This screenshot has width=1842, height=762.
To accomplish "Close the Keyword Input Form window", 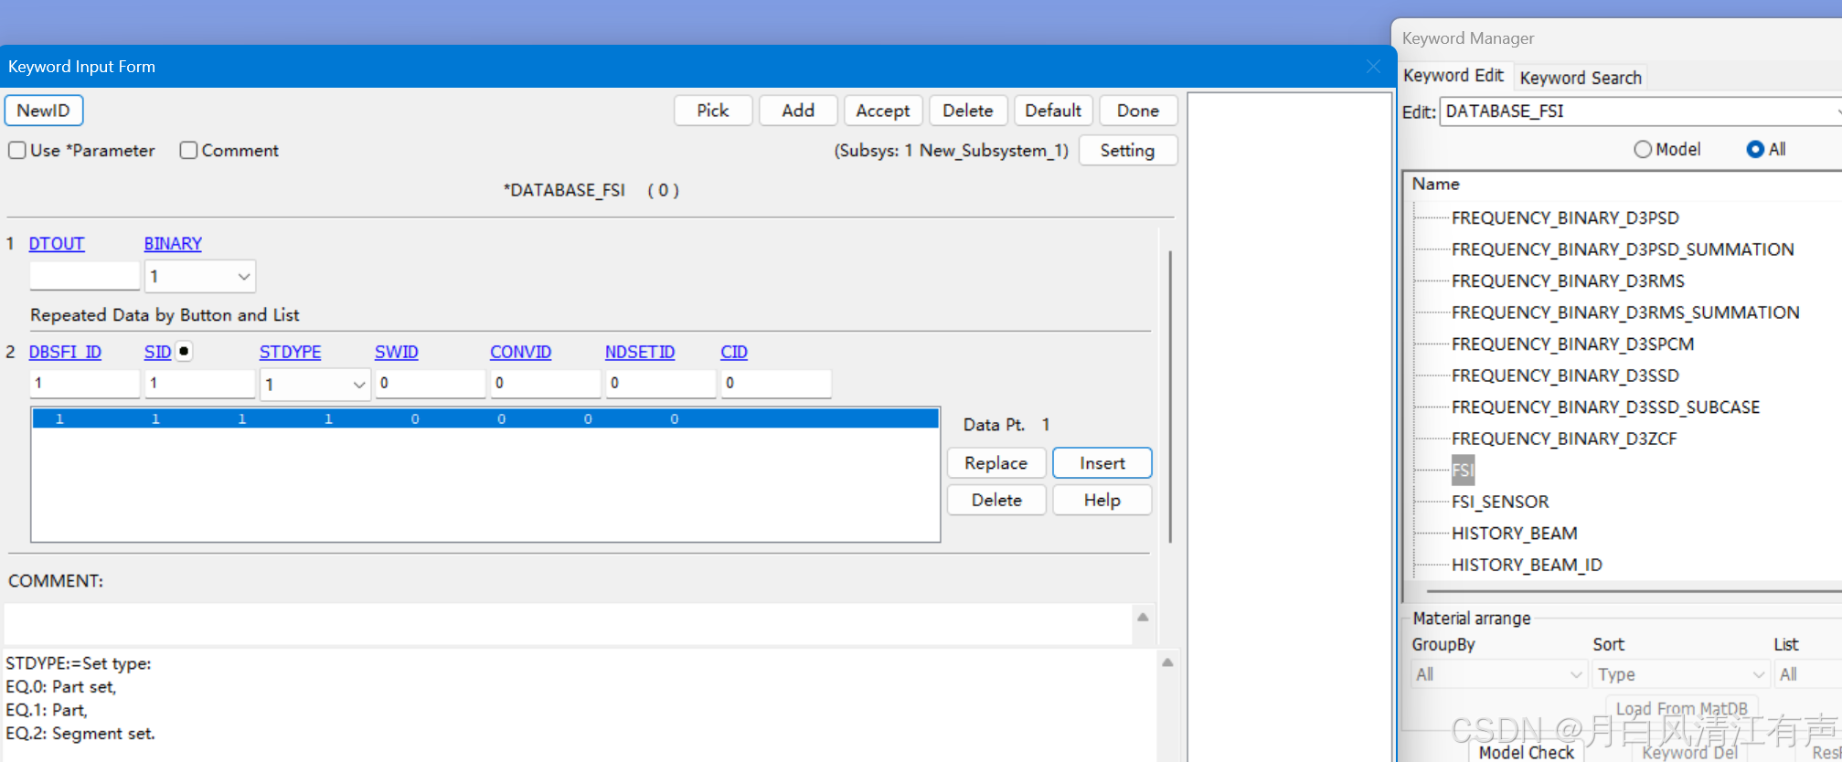I will click(1373, 67).
